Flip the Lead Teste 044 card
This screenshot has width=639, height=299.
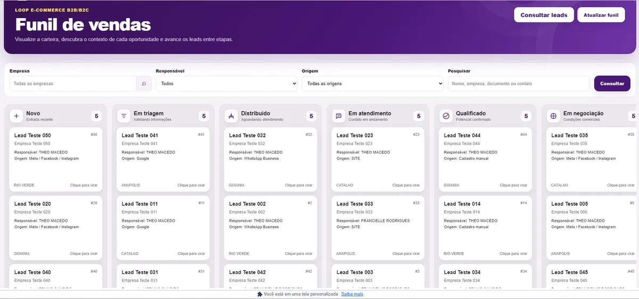pos(486,159)
